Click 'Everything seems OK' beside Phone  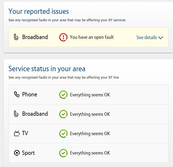click(x=90, y=95)
